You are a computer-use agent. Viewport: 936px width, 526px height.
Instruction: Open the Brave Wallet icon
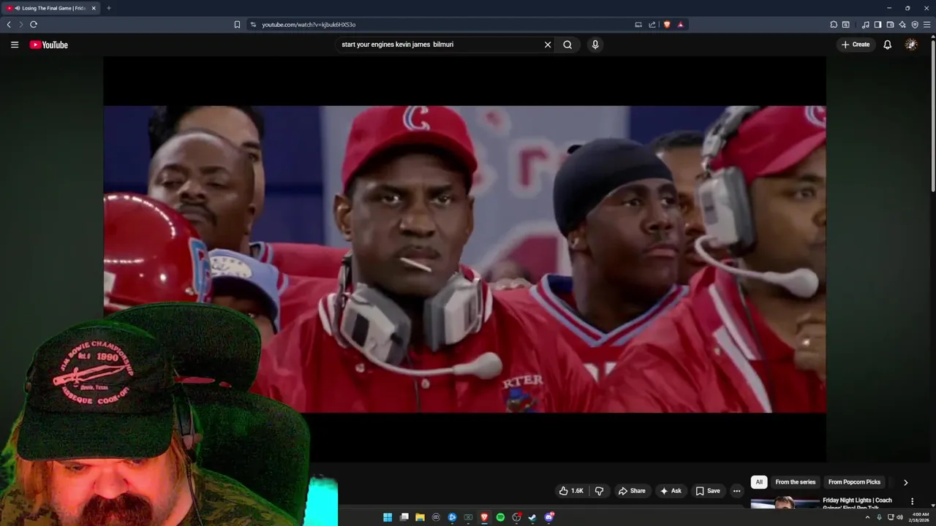[890, 24]
